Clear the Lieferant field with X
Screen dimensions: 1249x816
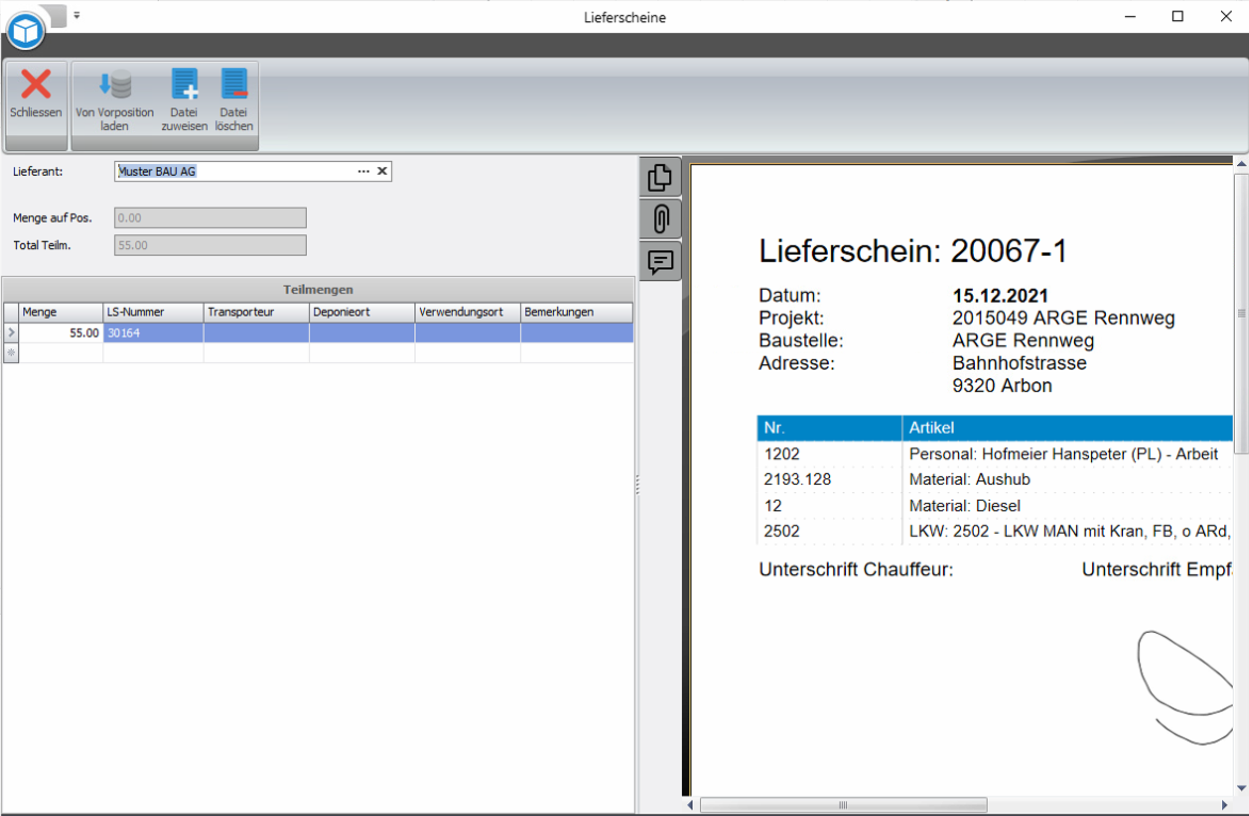[382, 172]
